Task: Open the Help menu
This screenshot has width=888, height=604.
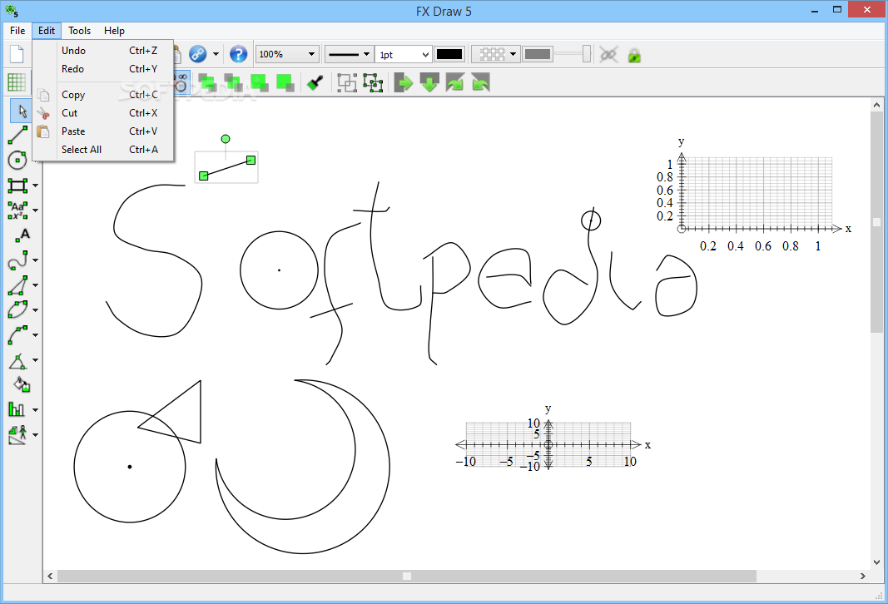Action: tap(114, 31)
